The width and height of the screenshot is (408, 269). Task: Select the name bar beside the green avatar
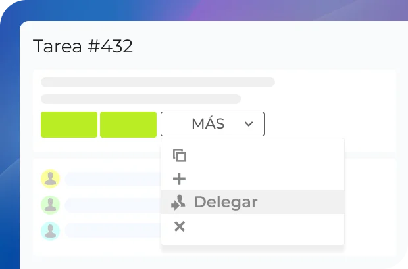coord(113,205)
